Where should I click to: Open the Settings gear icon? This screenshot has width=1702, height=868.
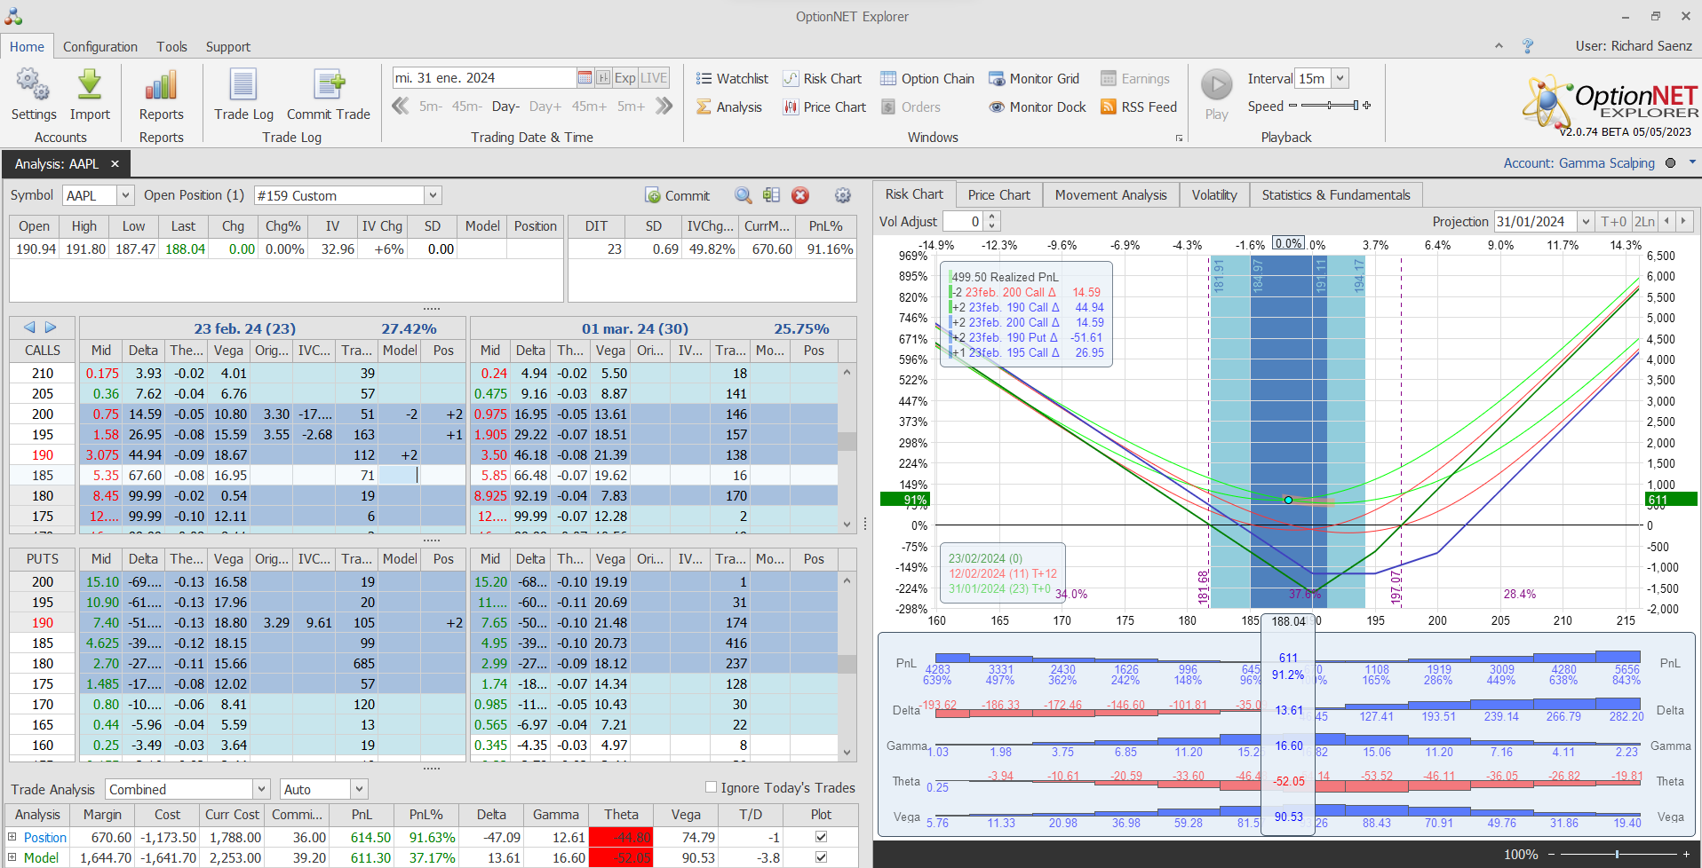[33, 85]
